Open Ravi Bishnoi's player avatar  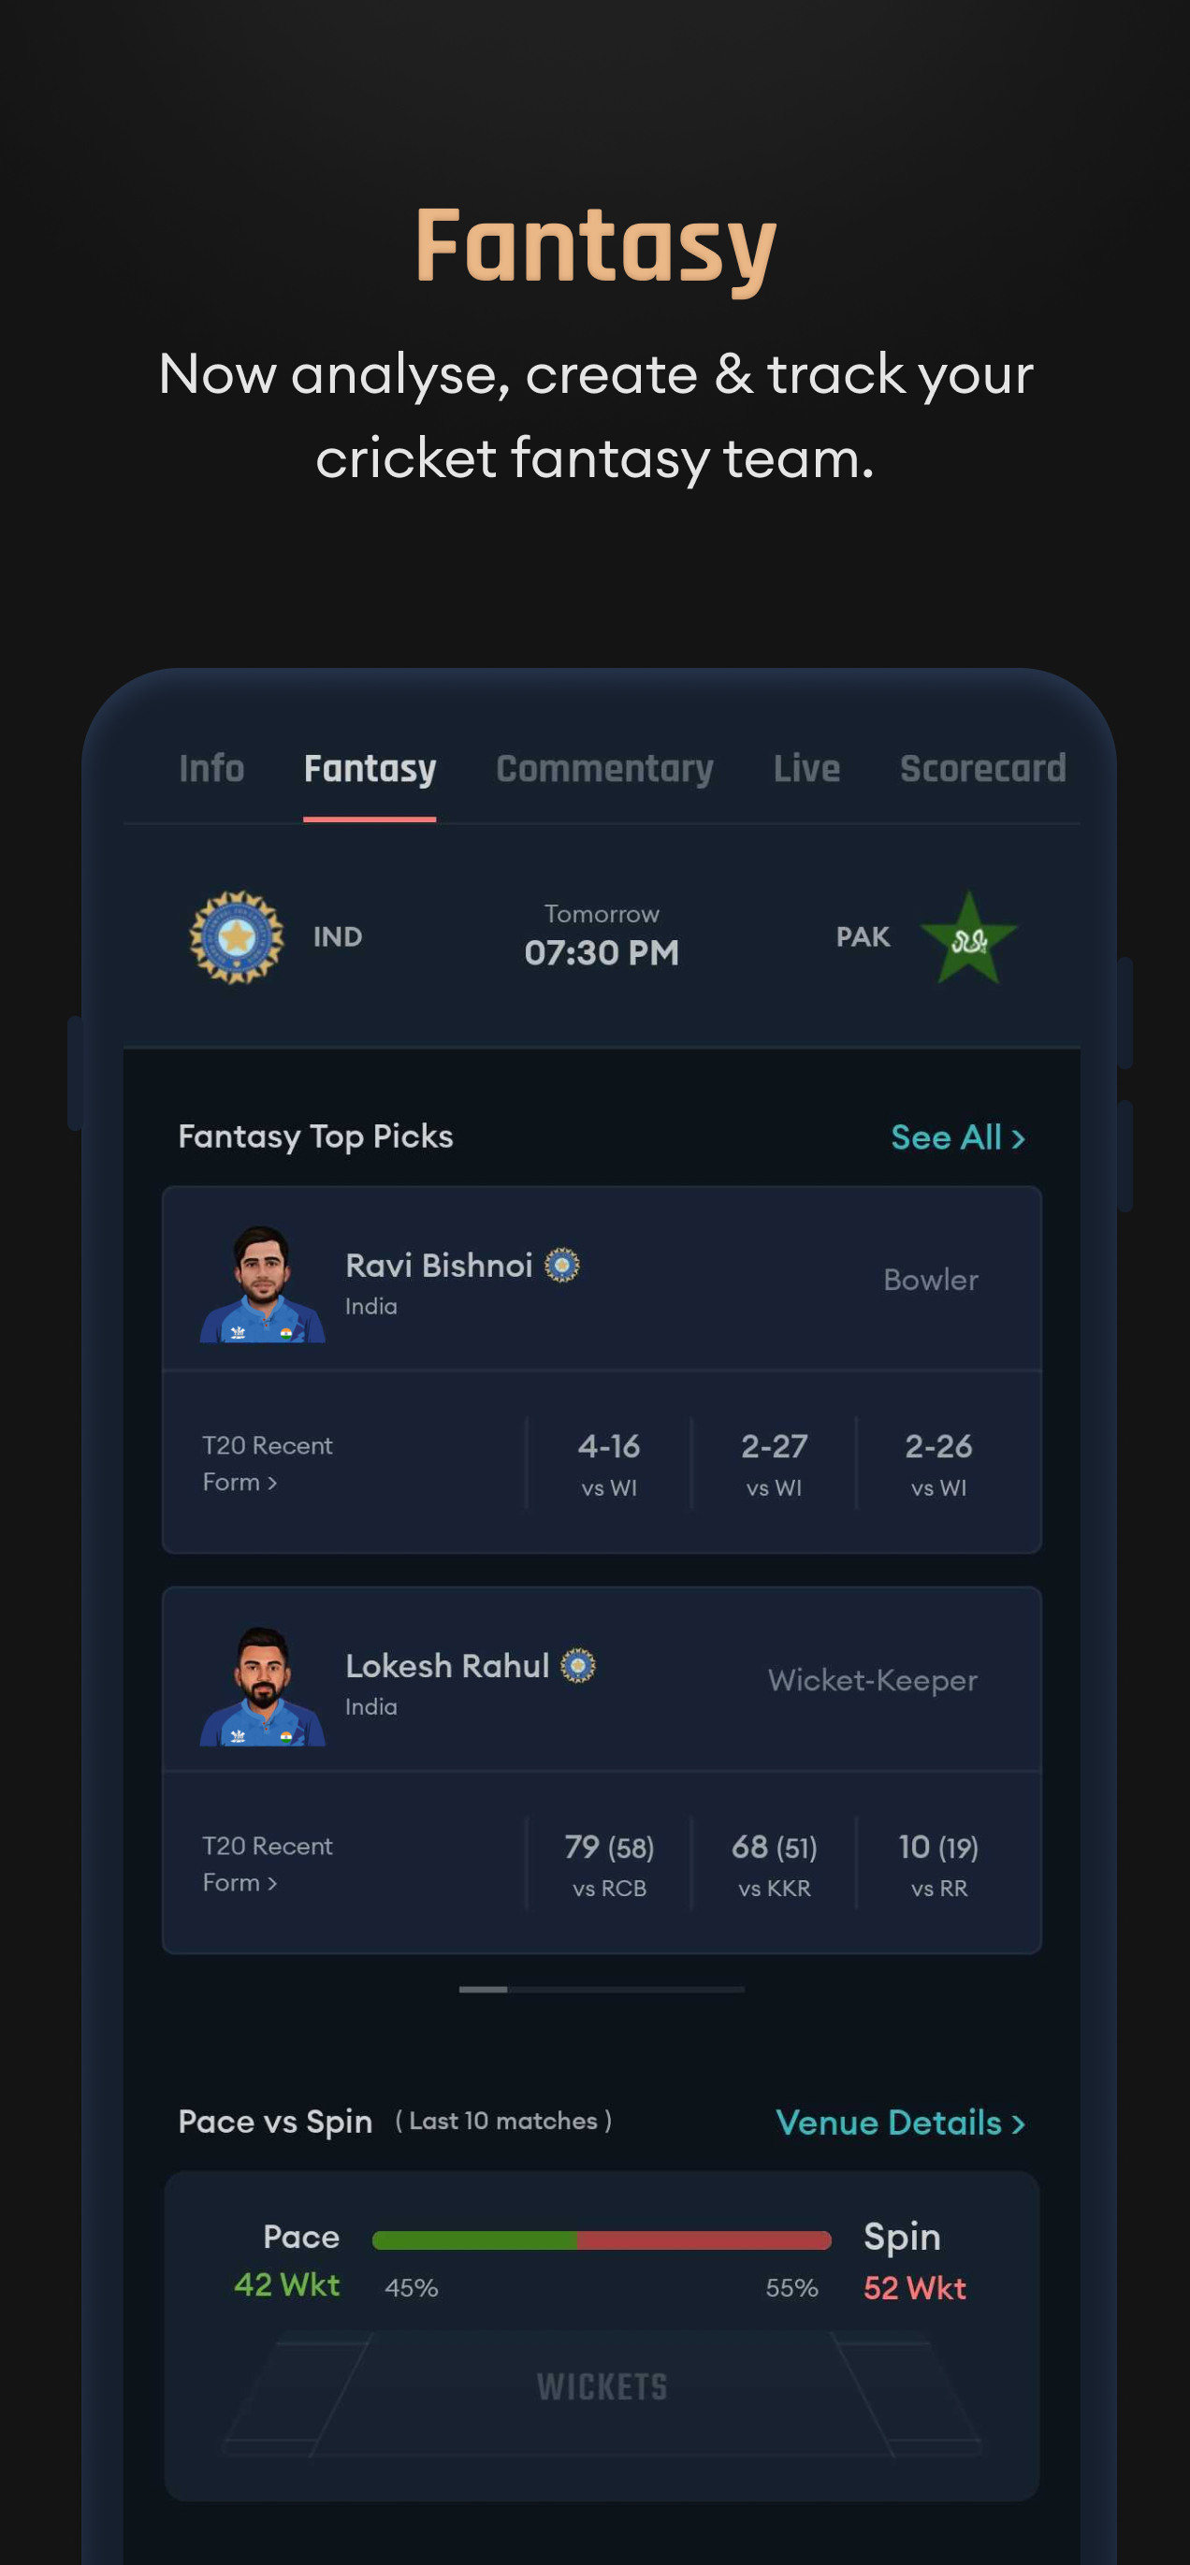(262, 1283)
